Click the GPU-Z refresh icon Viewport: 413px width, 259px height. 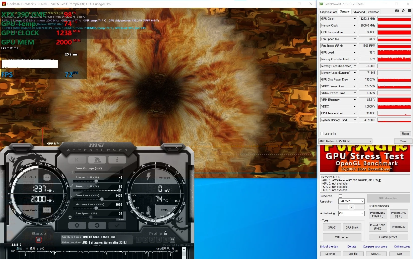[403, 11]
